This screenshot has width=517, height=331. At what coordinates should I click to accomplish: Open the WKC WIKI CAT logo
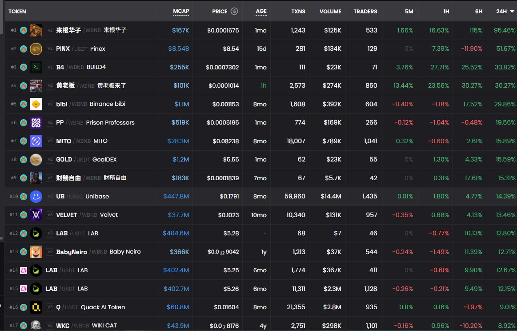pyautogui.click(x=36, y=326)
